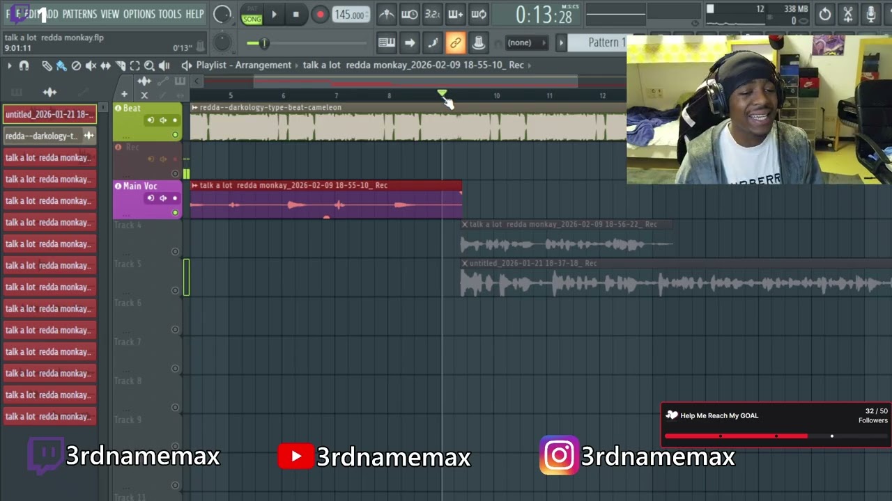Screen dimensions: 892x501
Task: Open the TOOLS menu
Action: click(x=170, y=14)
